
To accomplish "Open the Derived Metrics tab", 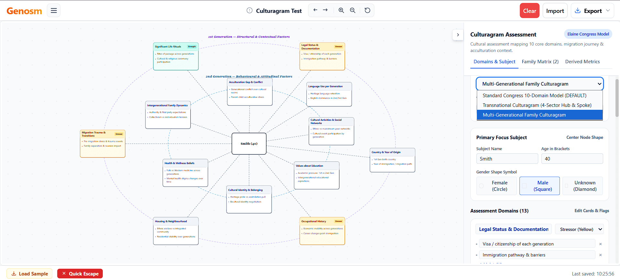I will (582, 62).
